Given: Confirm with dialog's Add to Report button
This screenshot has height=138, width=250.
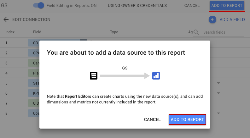Looking at the screenshot, I should coord(187,119).
